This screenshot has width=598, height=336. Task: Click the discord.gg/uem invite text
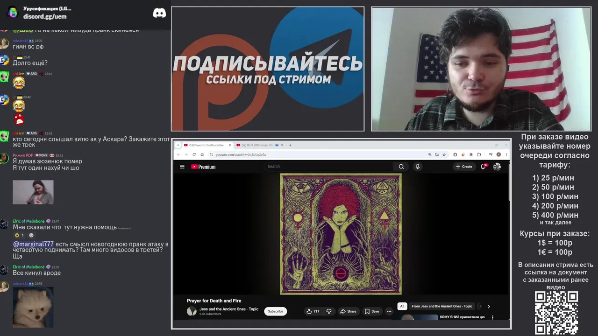45,16
